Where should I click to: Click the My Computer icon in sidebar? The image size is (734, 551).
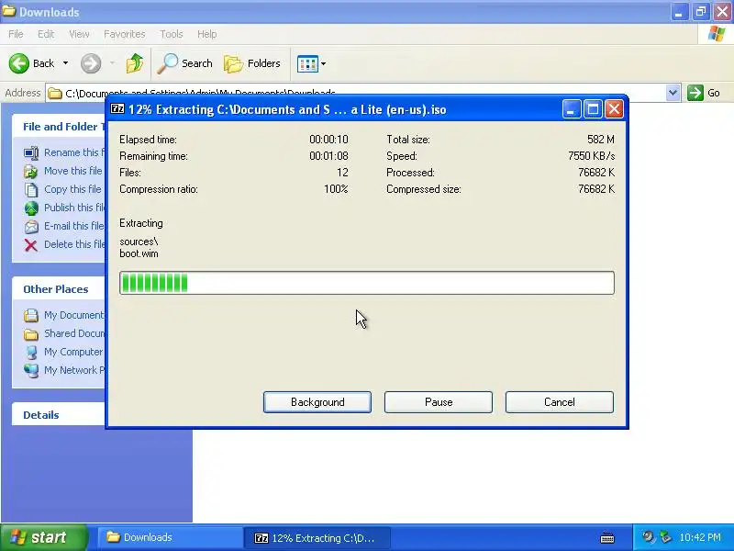click(x=31, y=353)
